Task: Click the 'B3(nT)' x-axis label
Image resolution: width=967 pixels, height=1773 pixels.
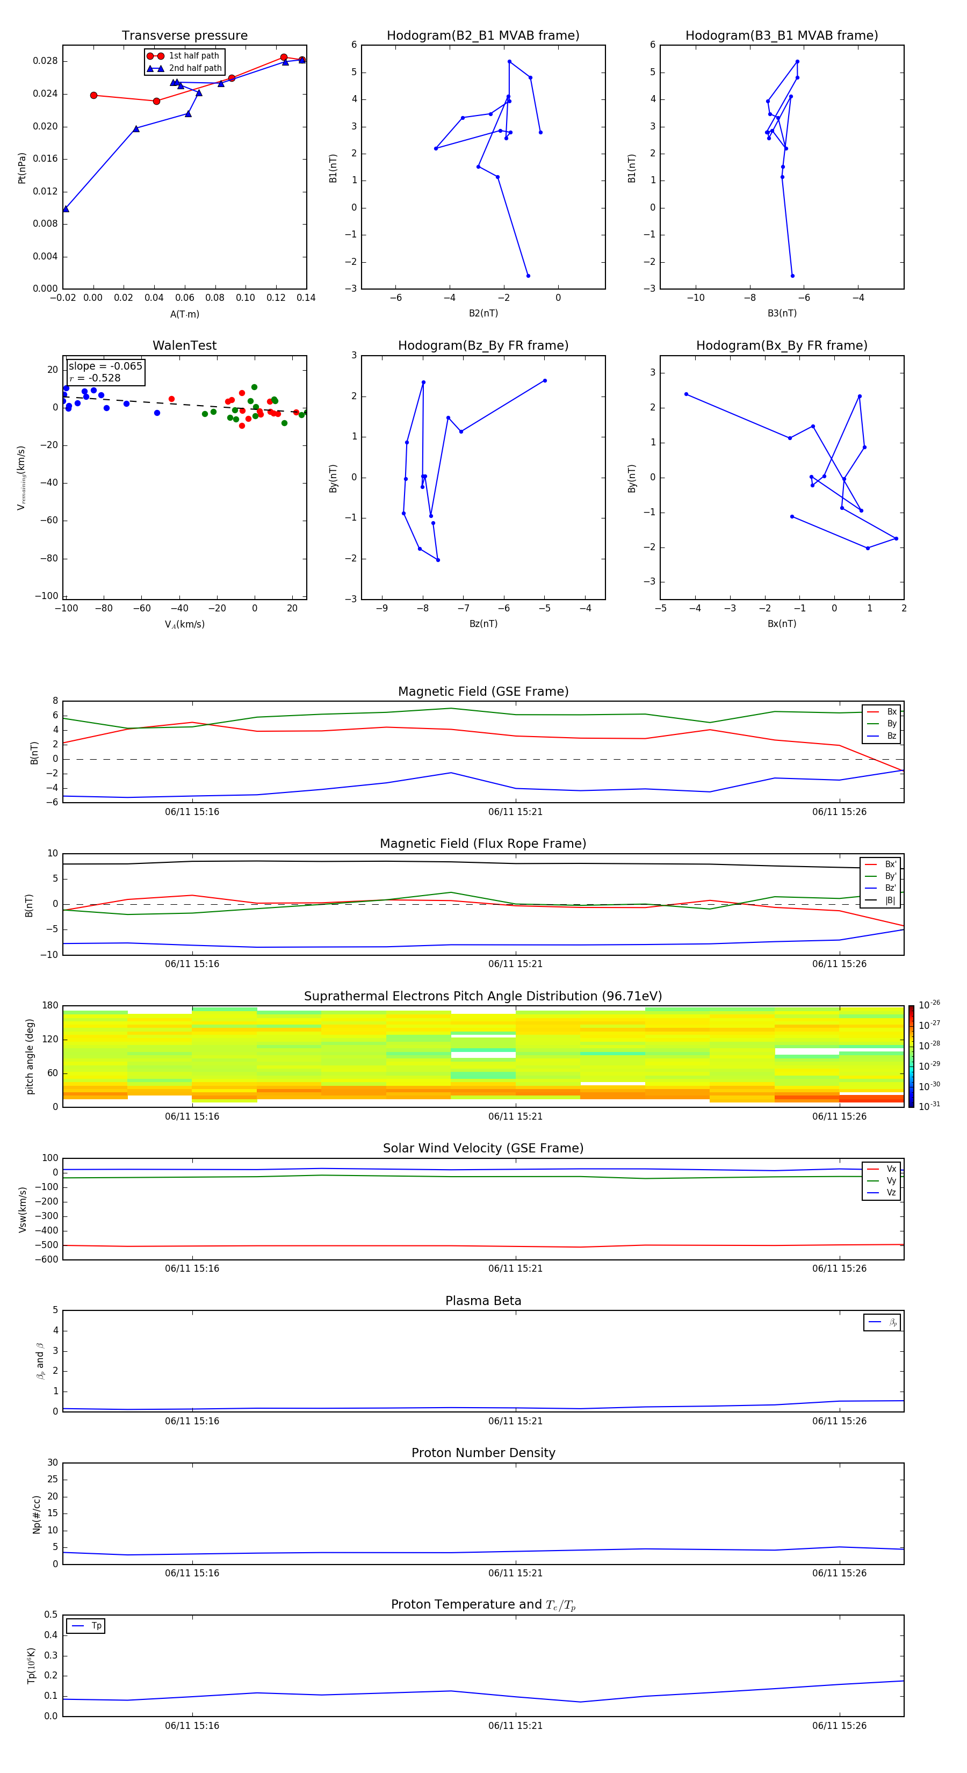Action: click(x=782, y=313)
